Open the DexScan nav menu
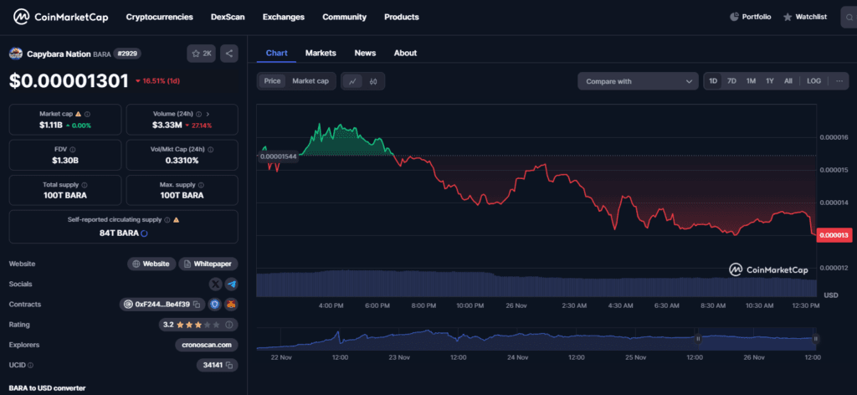This screenshot has width=857, height=395. (228, 17)
